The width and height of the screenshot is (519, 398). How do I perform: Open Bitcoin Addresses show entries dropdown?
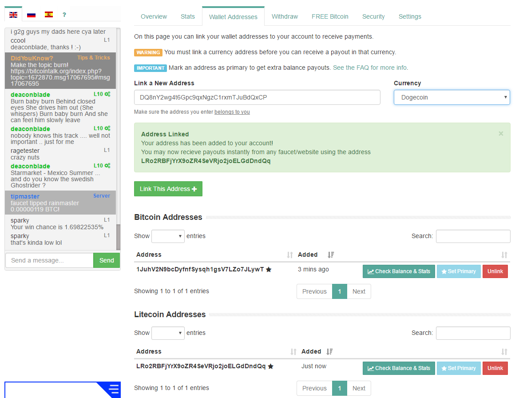point(168,236)
